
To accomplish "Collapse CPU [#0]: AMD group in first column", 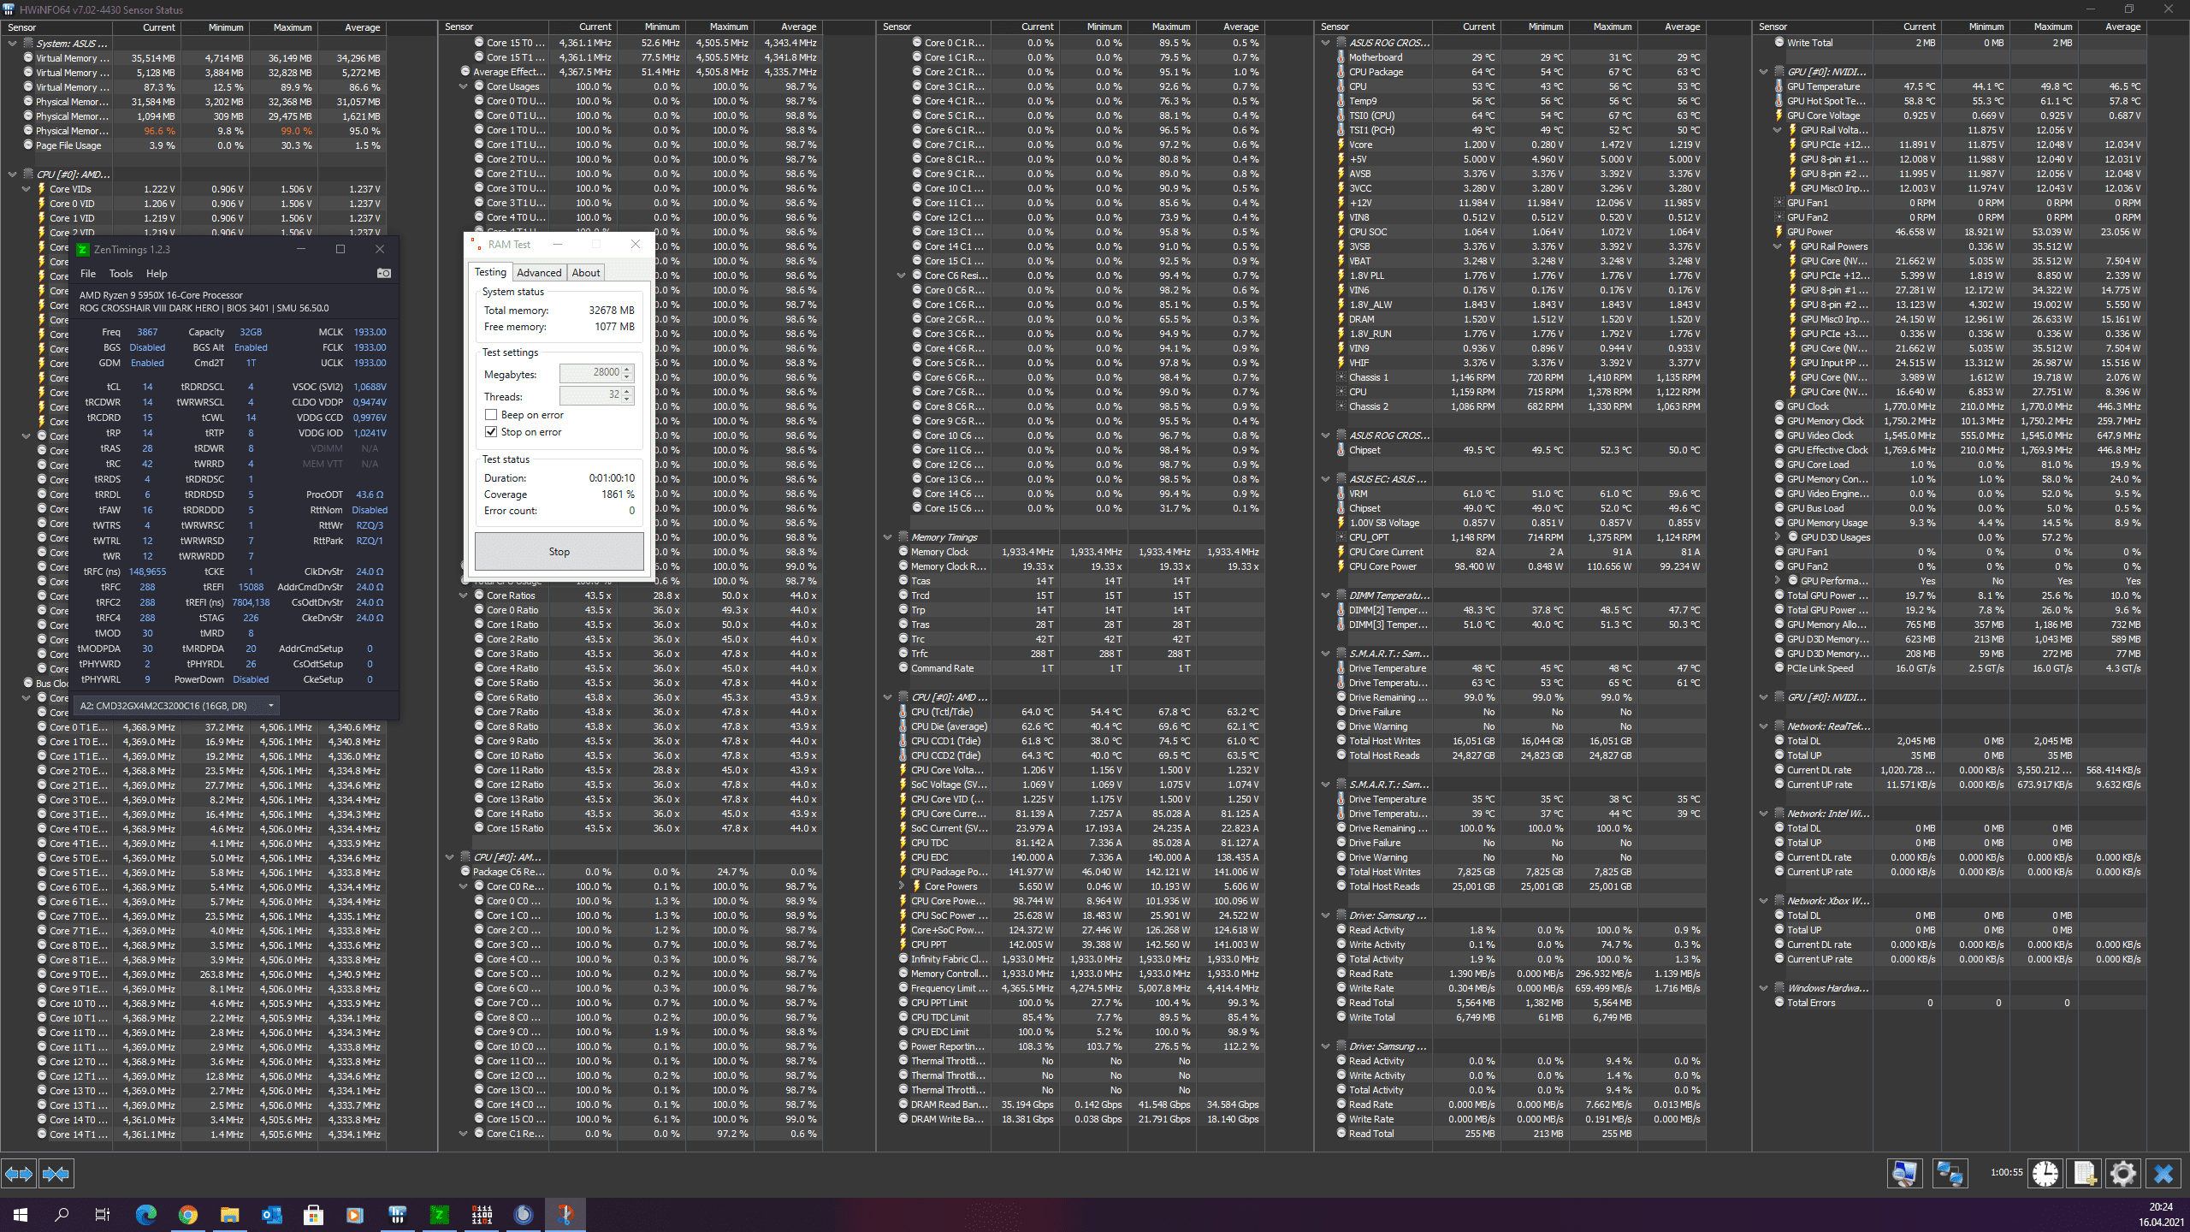I will pyautogui.click(x=13, y=175).
